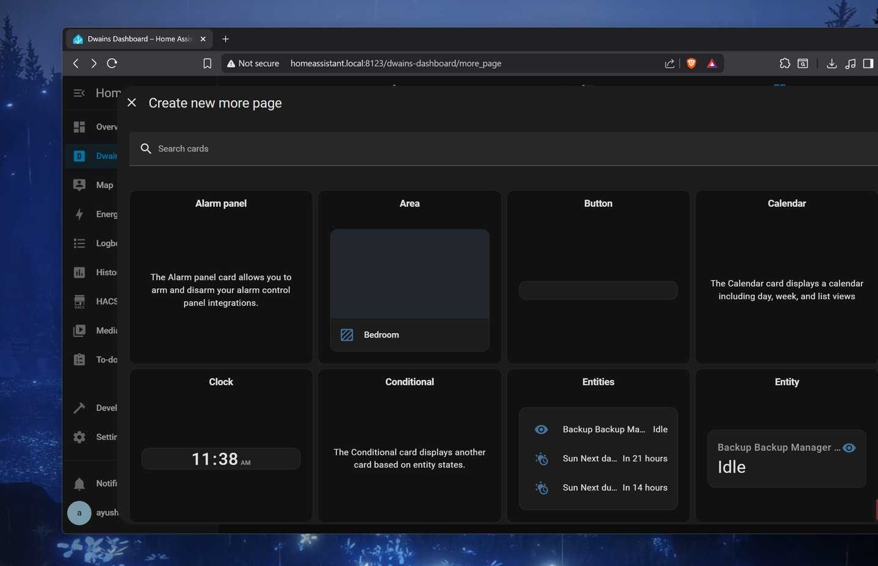Open the History panel
The width and height of the screenshot is (878, 566).
pos(79,272)
